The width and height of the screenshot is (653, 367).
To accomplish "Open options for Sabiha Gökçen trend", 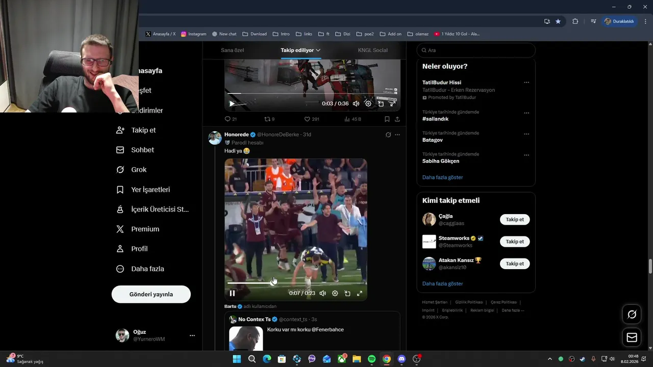I will [x=526, y=155].
